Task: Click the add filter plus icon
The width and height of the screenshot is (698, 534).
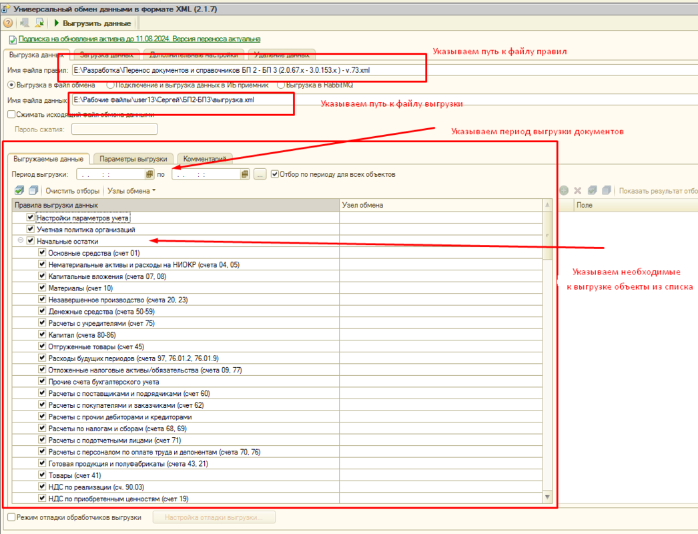Action: [x=564, y=191]
